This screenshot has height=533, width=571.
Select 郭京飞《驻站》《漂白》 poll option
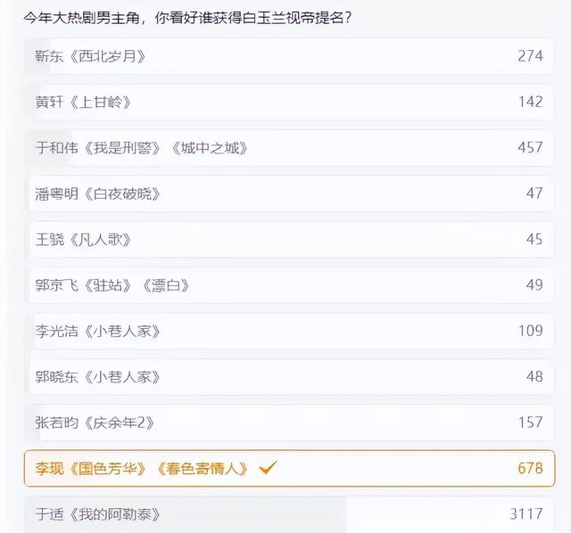(x=289, y=285)
